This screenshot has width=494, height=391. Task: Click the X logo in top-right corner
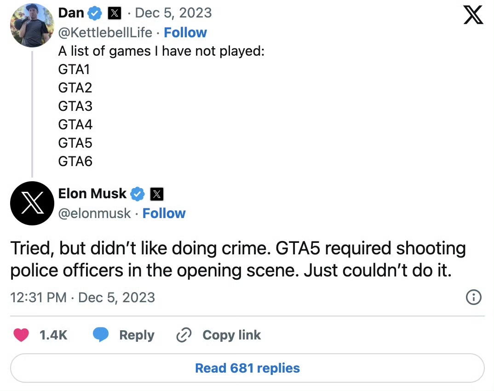click(473, 15)
